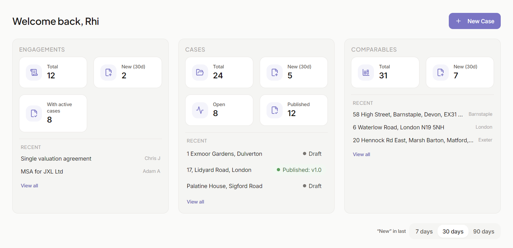Click the Draft status of Palatine House
Screen dimensions: 513x248
tap(312, 186)
